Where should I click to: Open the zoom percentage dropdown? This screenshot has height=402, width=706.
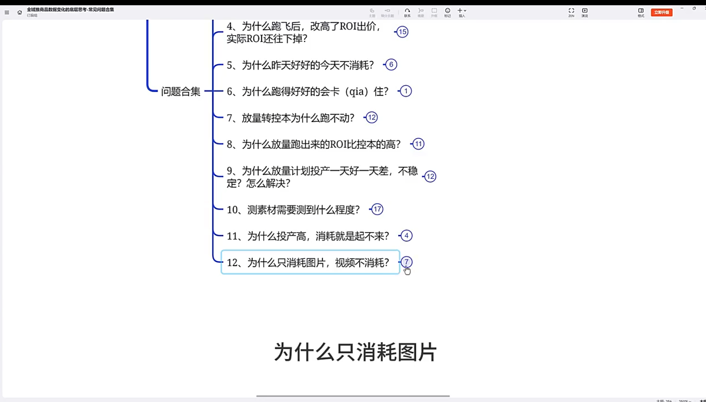click(685, 401)
